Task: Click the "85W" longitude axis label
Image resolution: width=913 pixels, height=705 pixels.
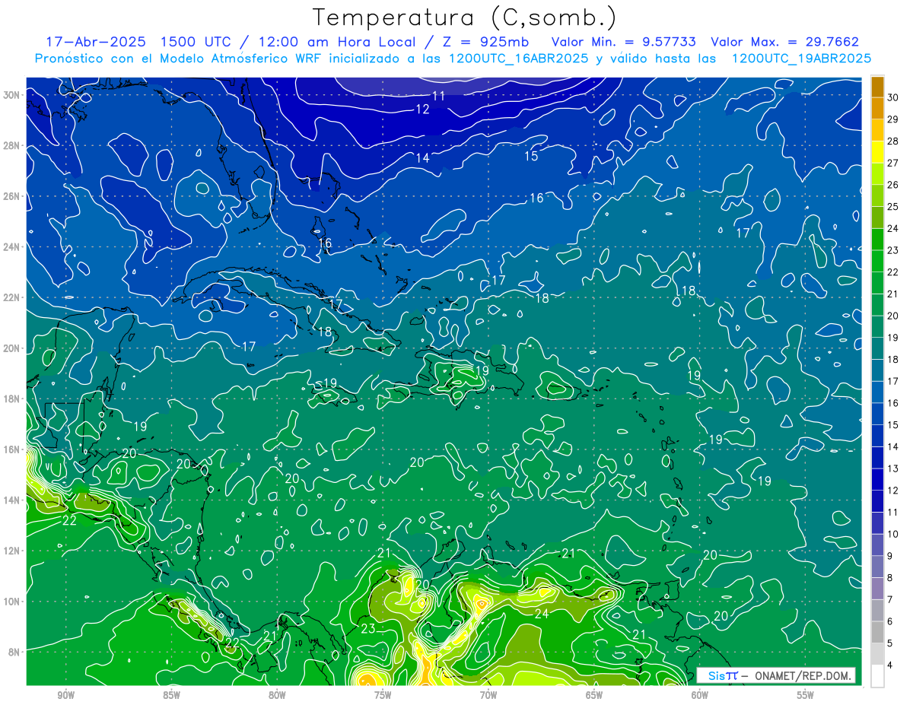Action: [x=171, y=694]
